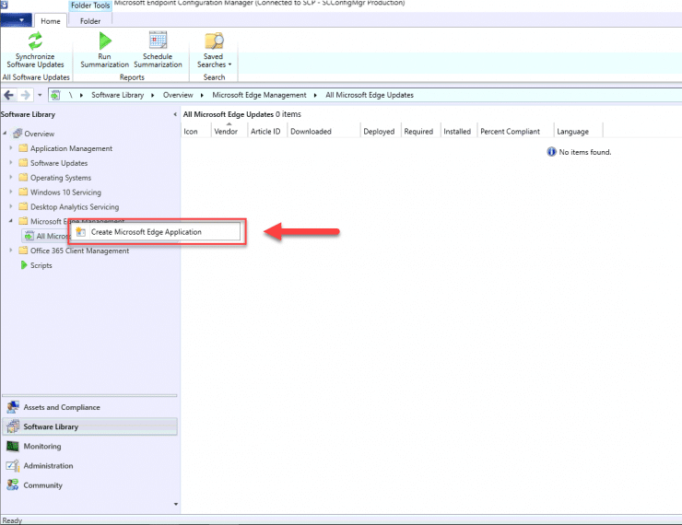Switch to the Monitoring workspace

42,447
